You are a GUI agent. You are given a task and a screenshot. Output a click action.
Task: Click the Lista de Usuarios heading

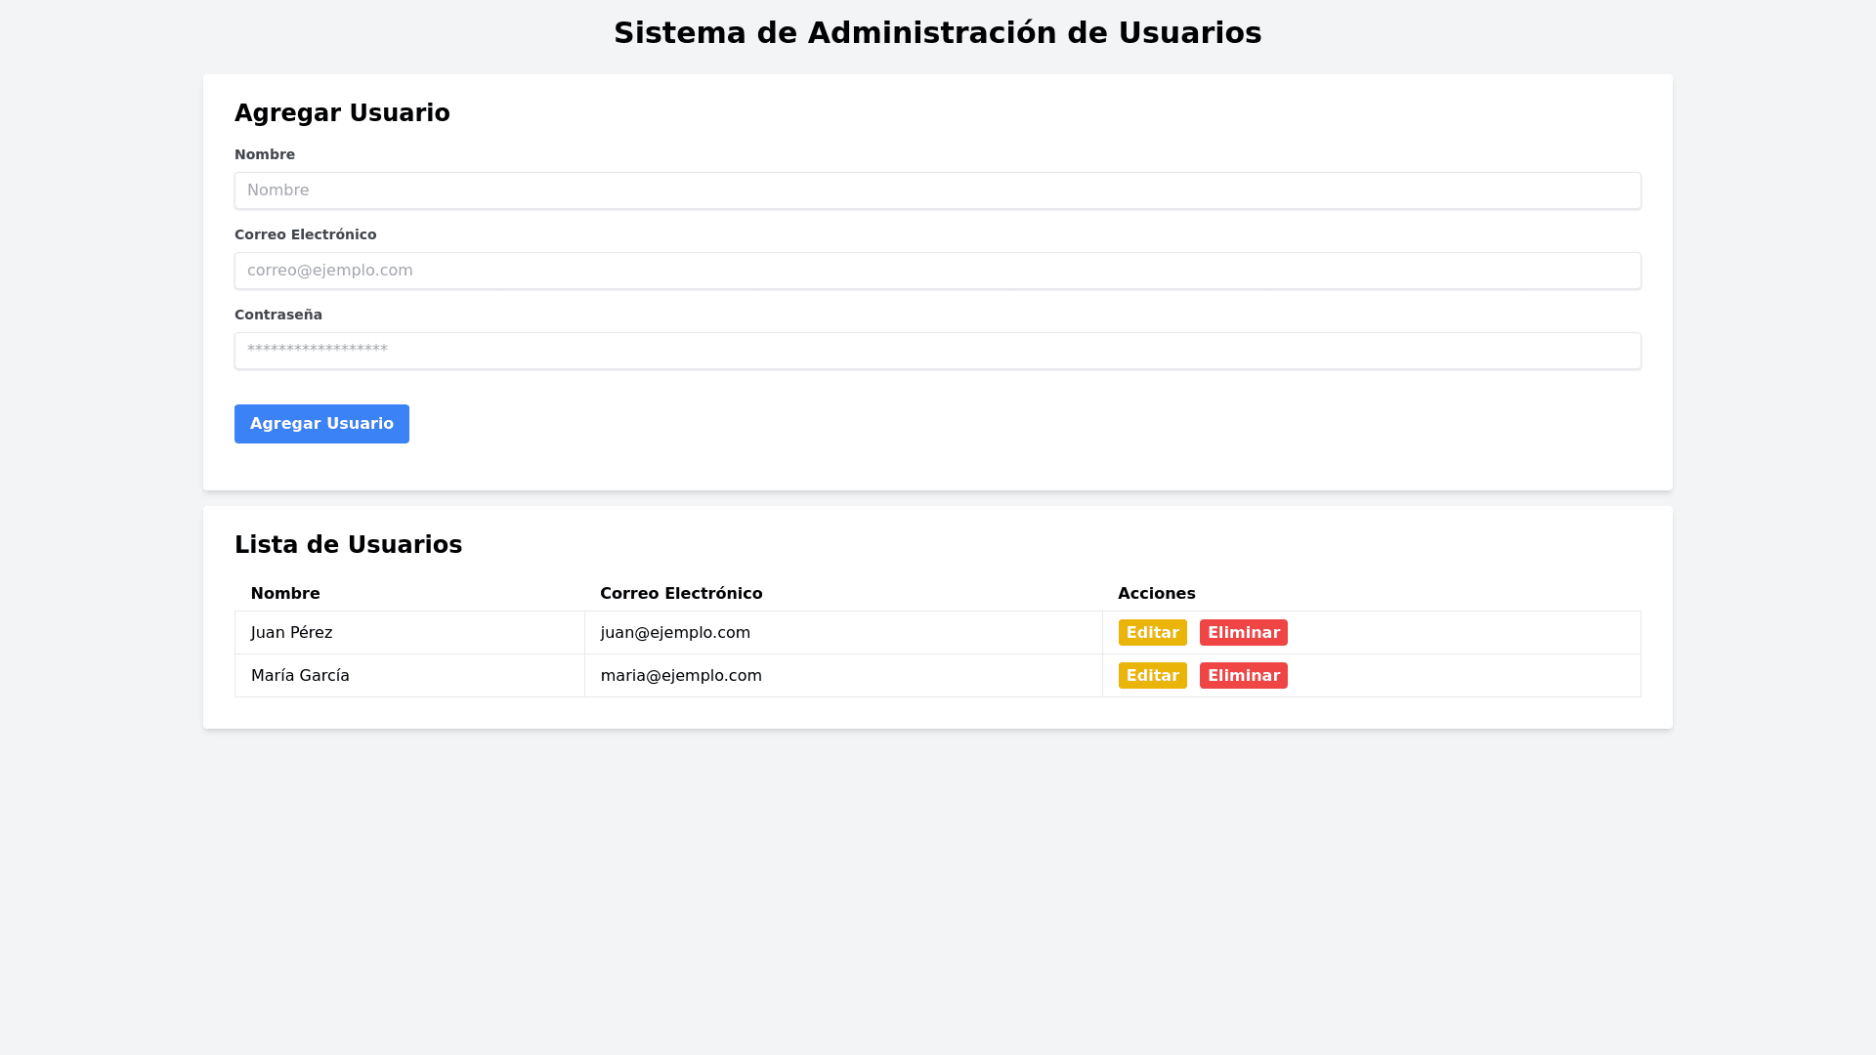pyautogui.click(x=348, y=545)
